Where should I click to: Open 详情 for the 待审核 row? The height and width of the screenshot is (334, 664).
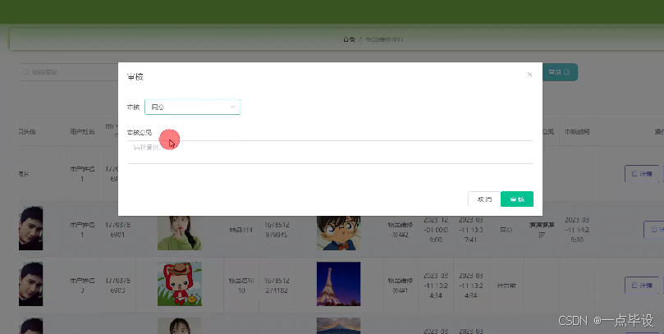(642, 286)
